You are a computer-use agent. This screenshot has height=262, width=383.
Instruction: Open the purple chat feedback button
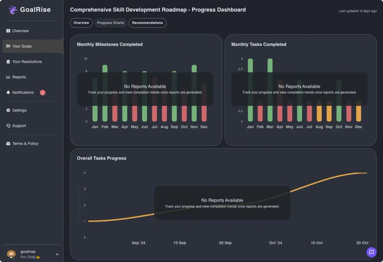coord(372,252)
